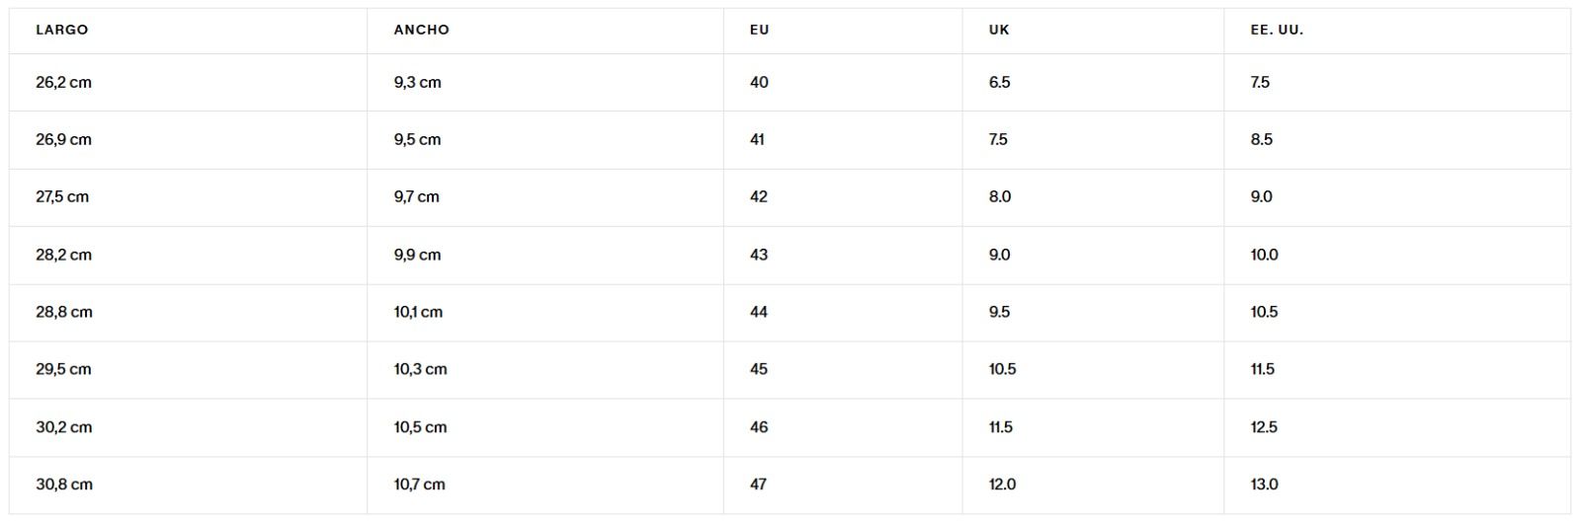Click the UK column header

999,30
